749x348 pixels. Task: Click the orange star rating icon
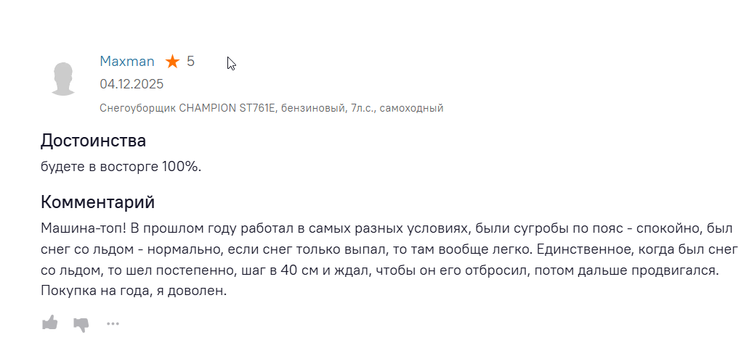click(171, 62)
